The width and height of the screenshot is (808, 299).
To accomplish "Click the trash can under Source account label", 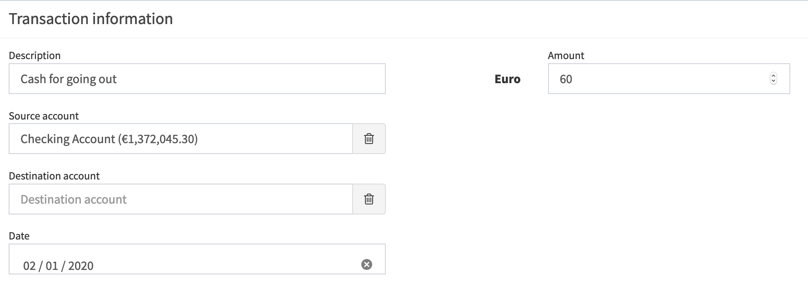I will (x=369, y=139).
